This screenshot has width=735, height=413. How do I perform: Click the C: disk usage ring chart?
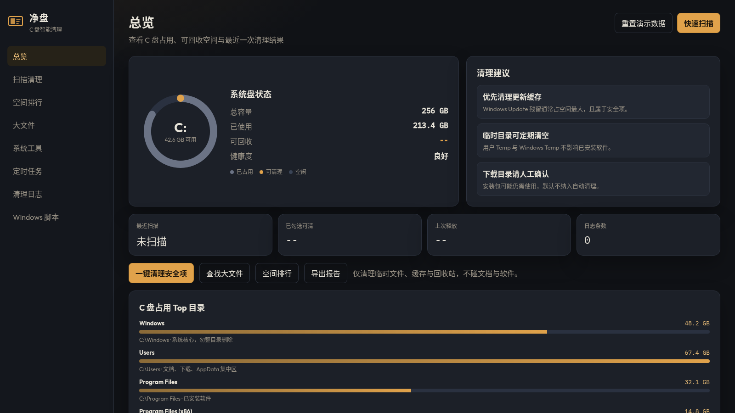click(x=181, y=131)
